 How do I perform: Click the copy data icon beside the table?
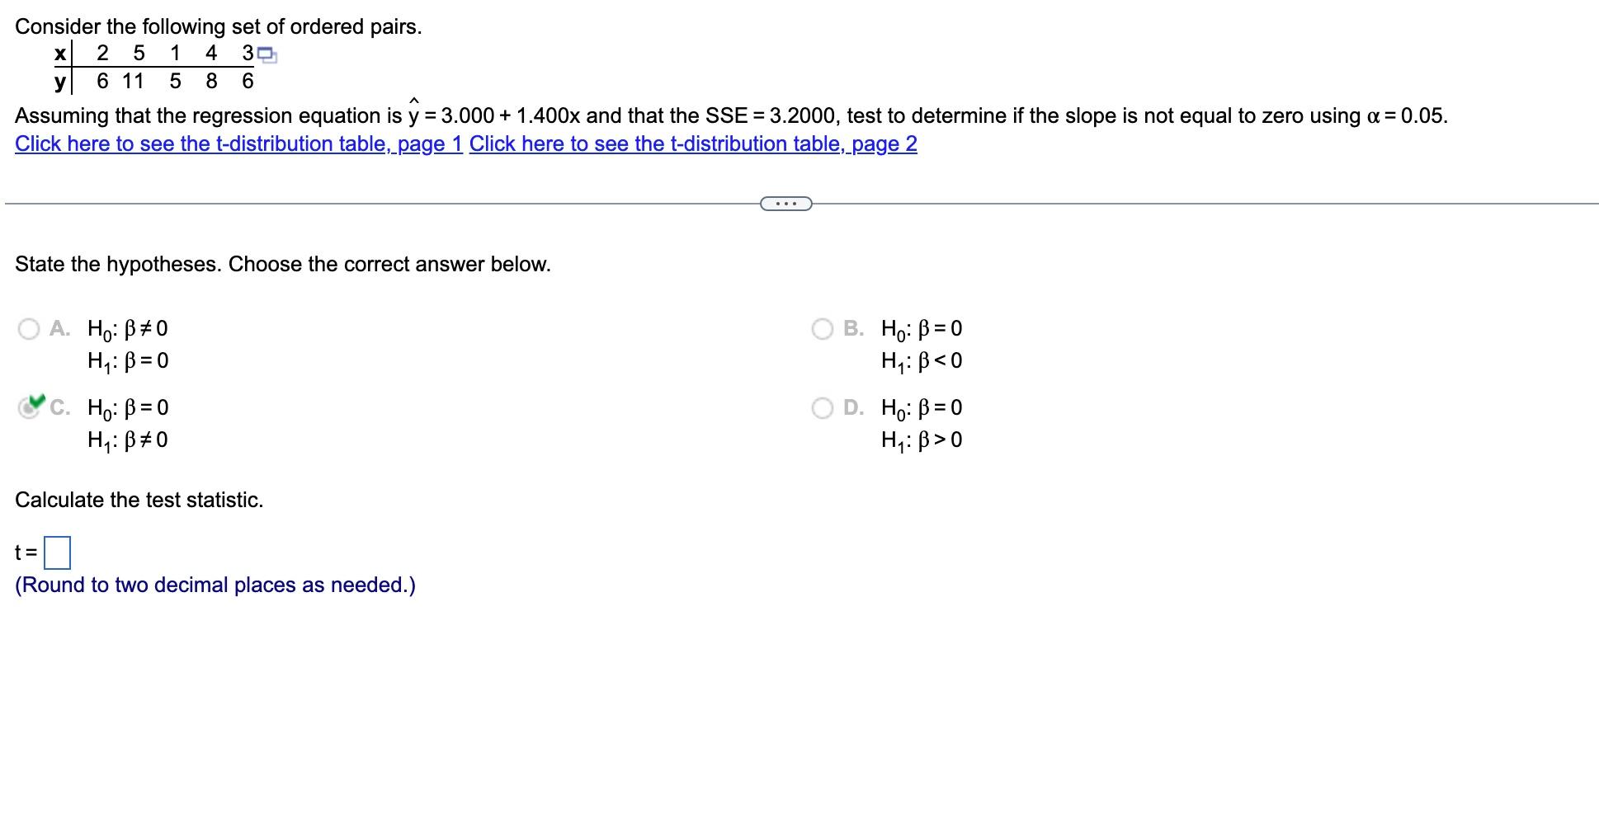click(x=266, y=54)
